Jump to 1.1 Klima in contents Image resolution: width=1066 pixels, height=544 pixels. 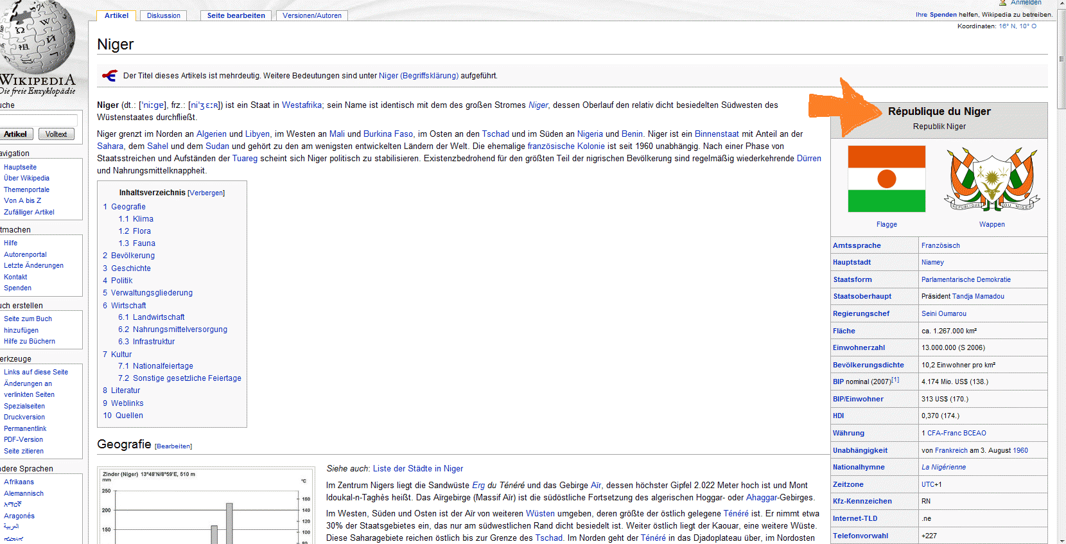(x=135, y=219)
